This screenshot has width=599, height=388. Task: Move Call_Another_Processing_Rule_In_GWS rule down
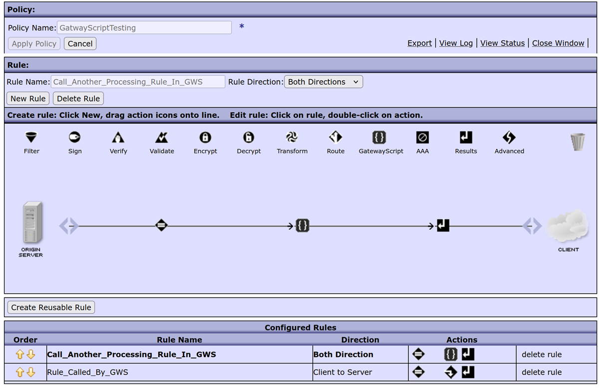click(30, 355)
